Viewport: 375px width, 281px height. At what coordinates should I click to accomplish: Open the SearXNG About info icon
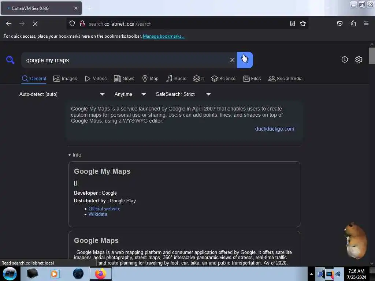click(345, 60)
